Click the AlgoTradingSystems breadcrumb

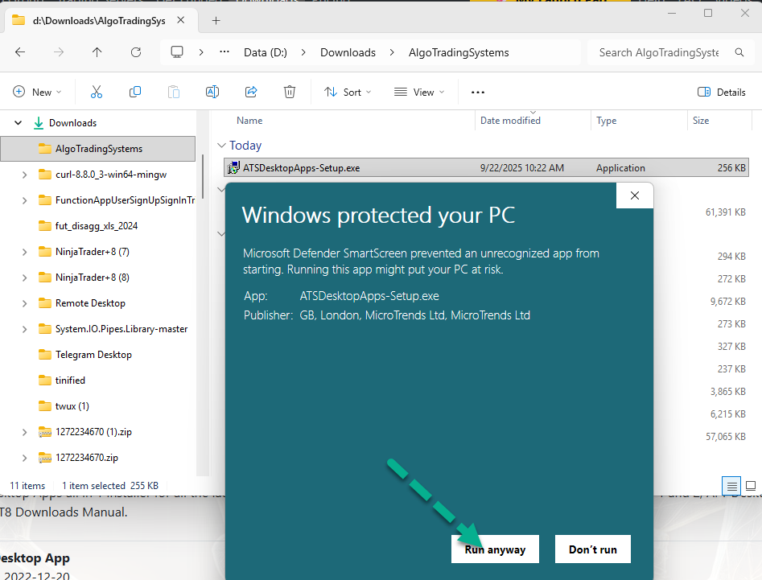pos(459,52)
